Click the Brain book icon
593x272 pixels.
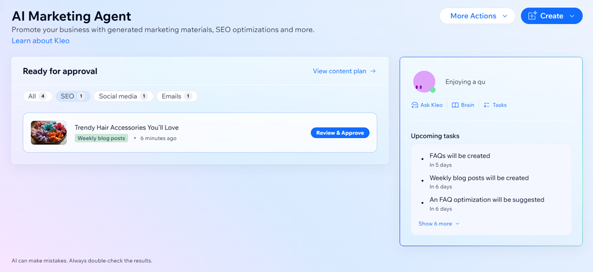coord(455,105)
